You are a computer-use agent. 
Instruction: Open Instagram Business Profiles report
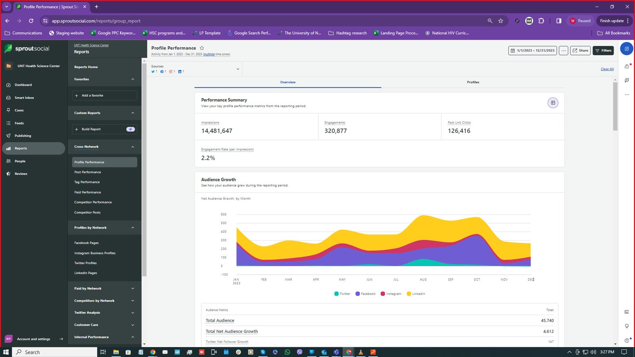pyautogui.click(x=95, y=253)
